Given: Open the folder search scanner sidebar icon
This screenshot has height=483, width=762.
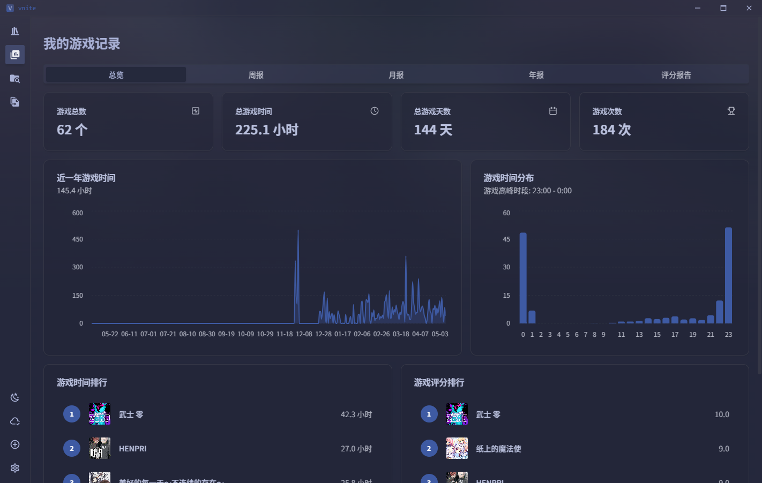Looking at the screenshot, I should [15, 79].
